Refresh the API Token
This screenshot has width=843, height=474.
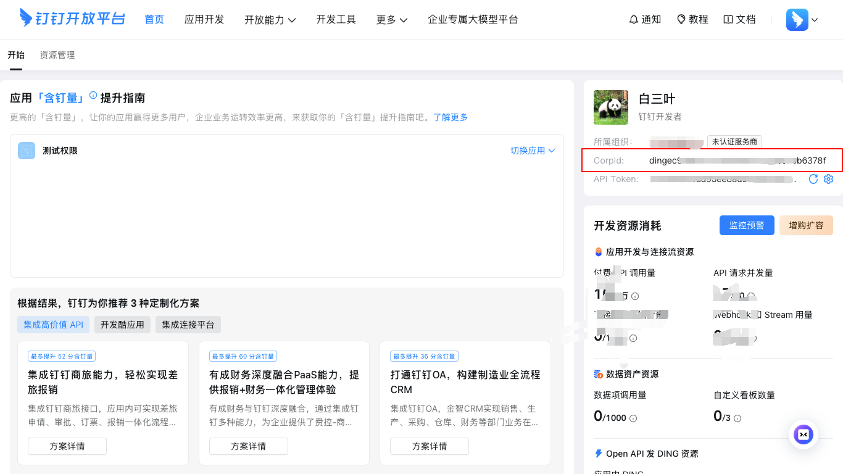click(x=813, y=179)
